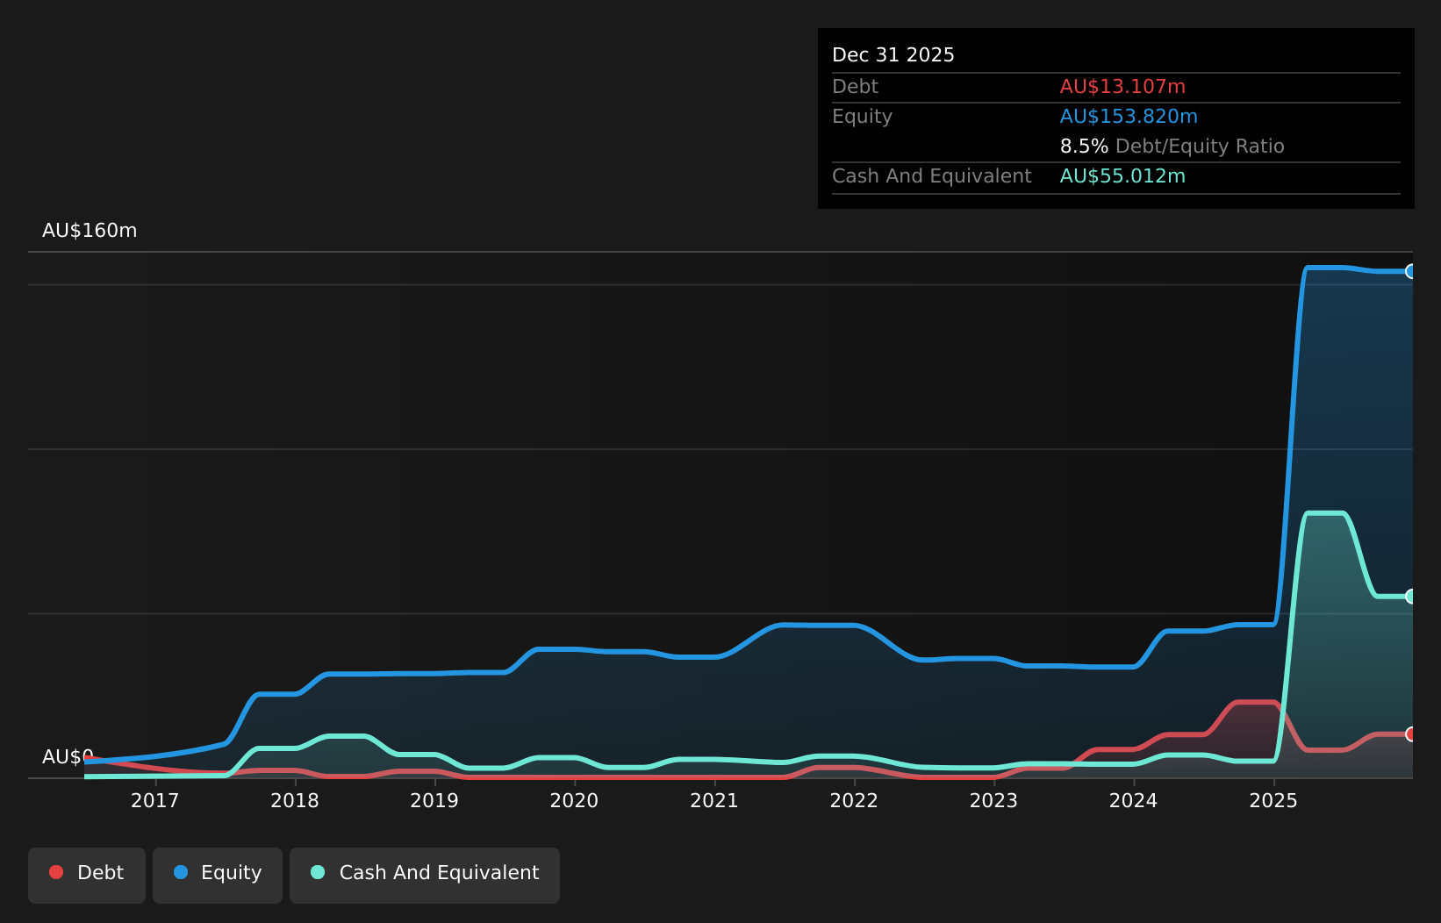This screenshot has height=923, width=1441.
Task: Select the Debt endpoint marker at Dec 2025
Action: tap(1411, 734)
